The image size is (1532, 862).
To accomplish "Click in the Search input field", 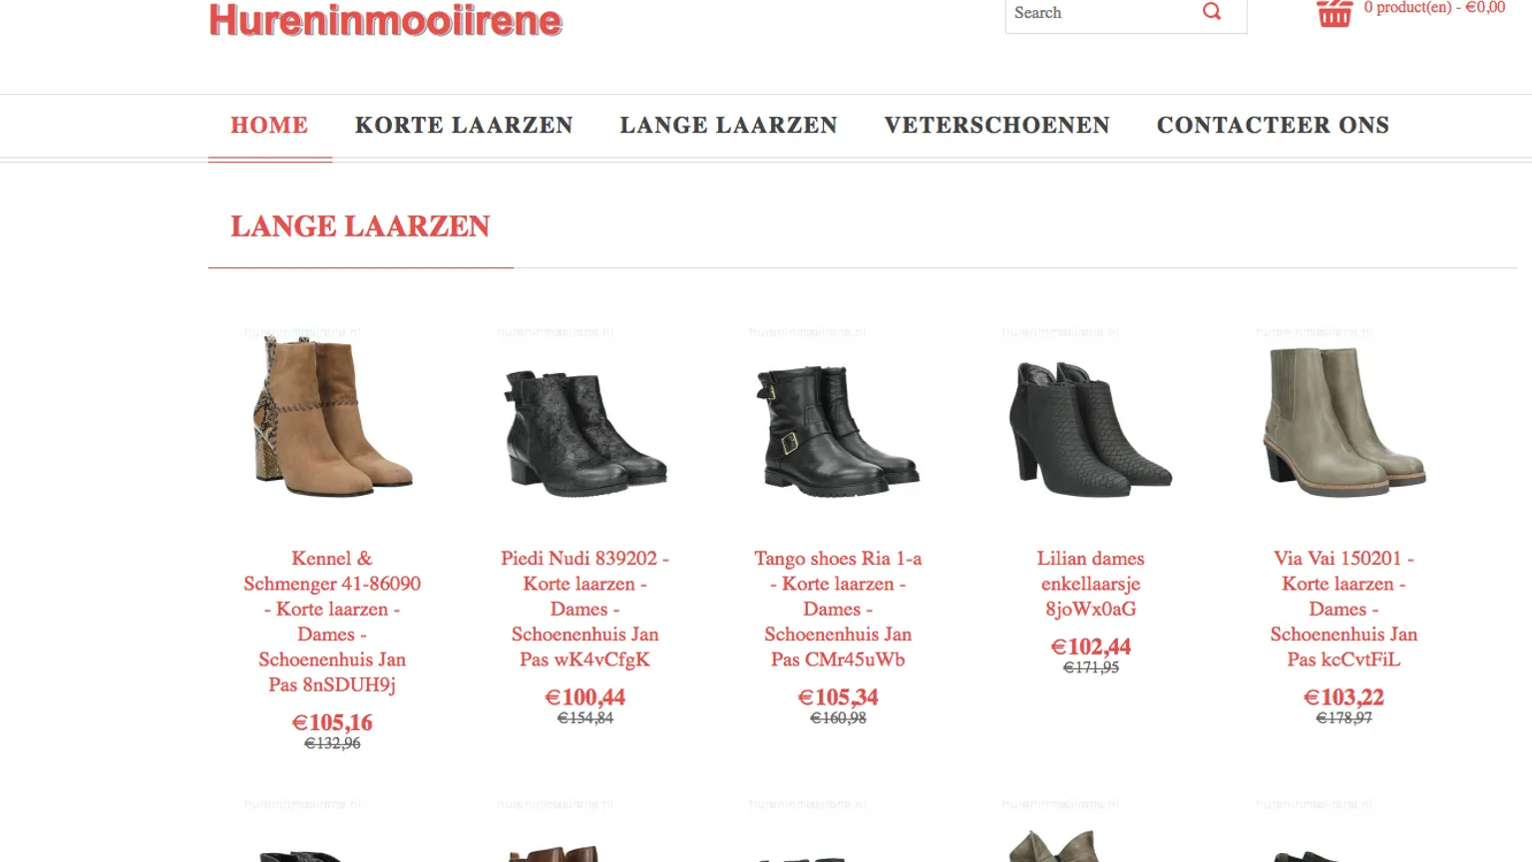I will pos(1101,13).
